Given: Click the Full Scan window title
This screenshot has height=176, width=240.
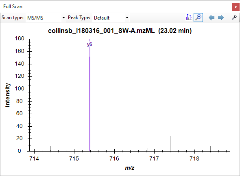Looking at the screenshot, I should pyautogui.click(x=13, y=7).
